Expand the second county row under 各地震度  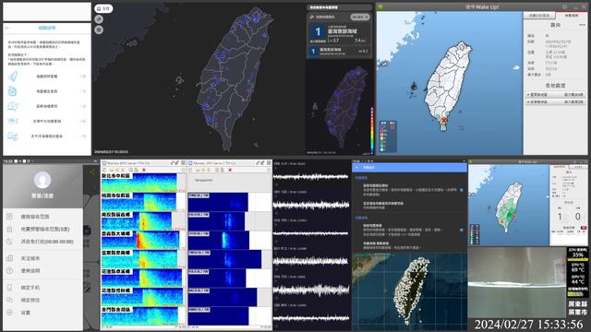[x=556, y=101]
